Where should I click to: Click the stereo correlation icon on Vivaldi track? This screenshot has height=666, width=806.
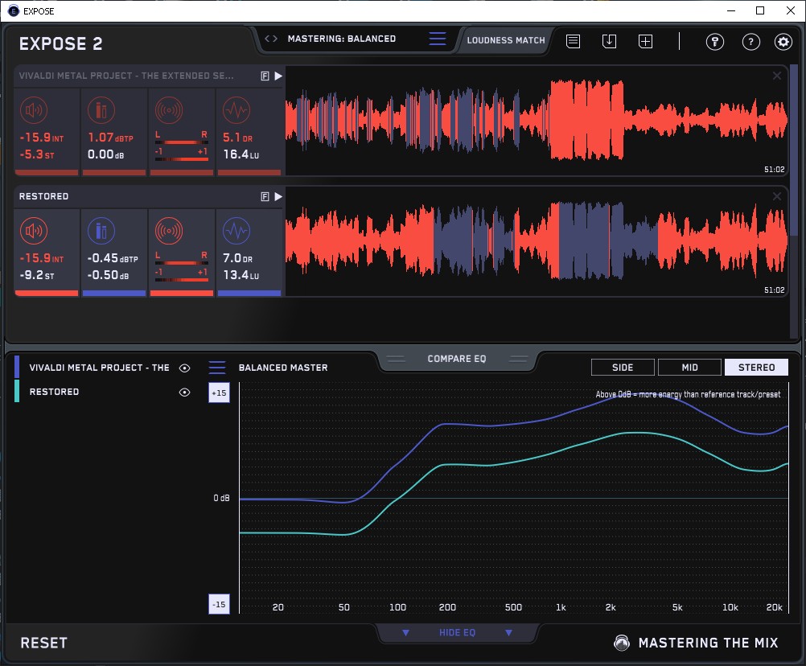click(x=169, y=110)
